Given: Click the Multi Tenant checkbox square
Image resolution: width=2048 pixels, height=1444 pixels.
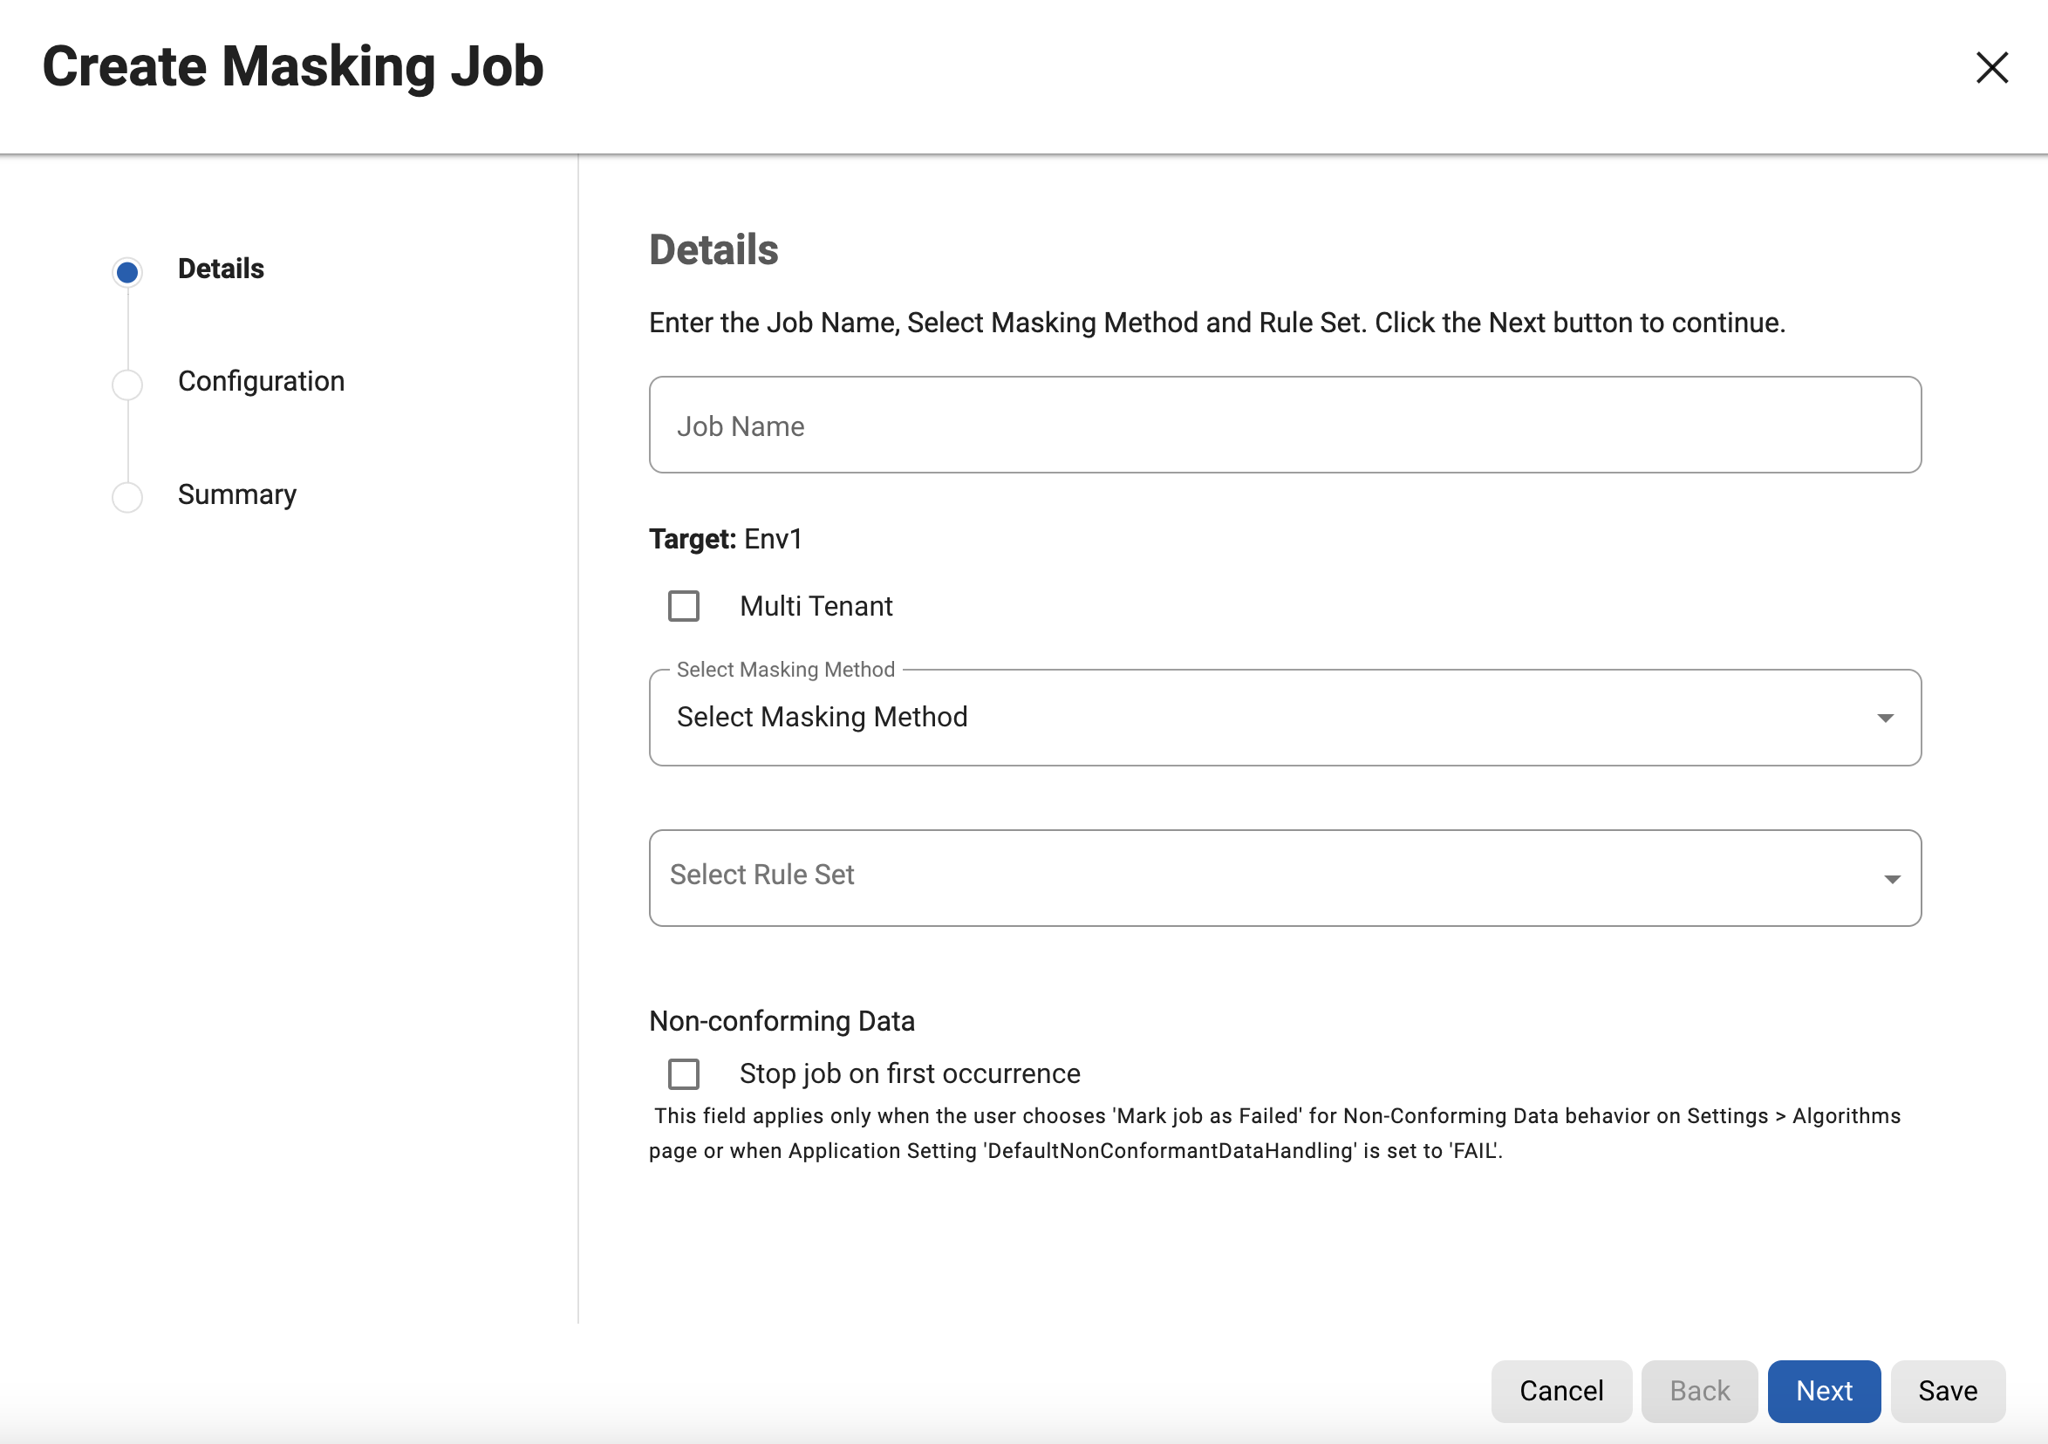Looking at the screenshot, I should tap(683, 607).
